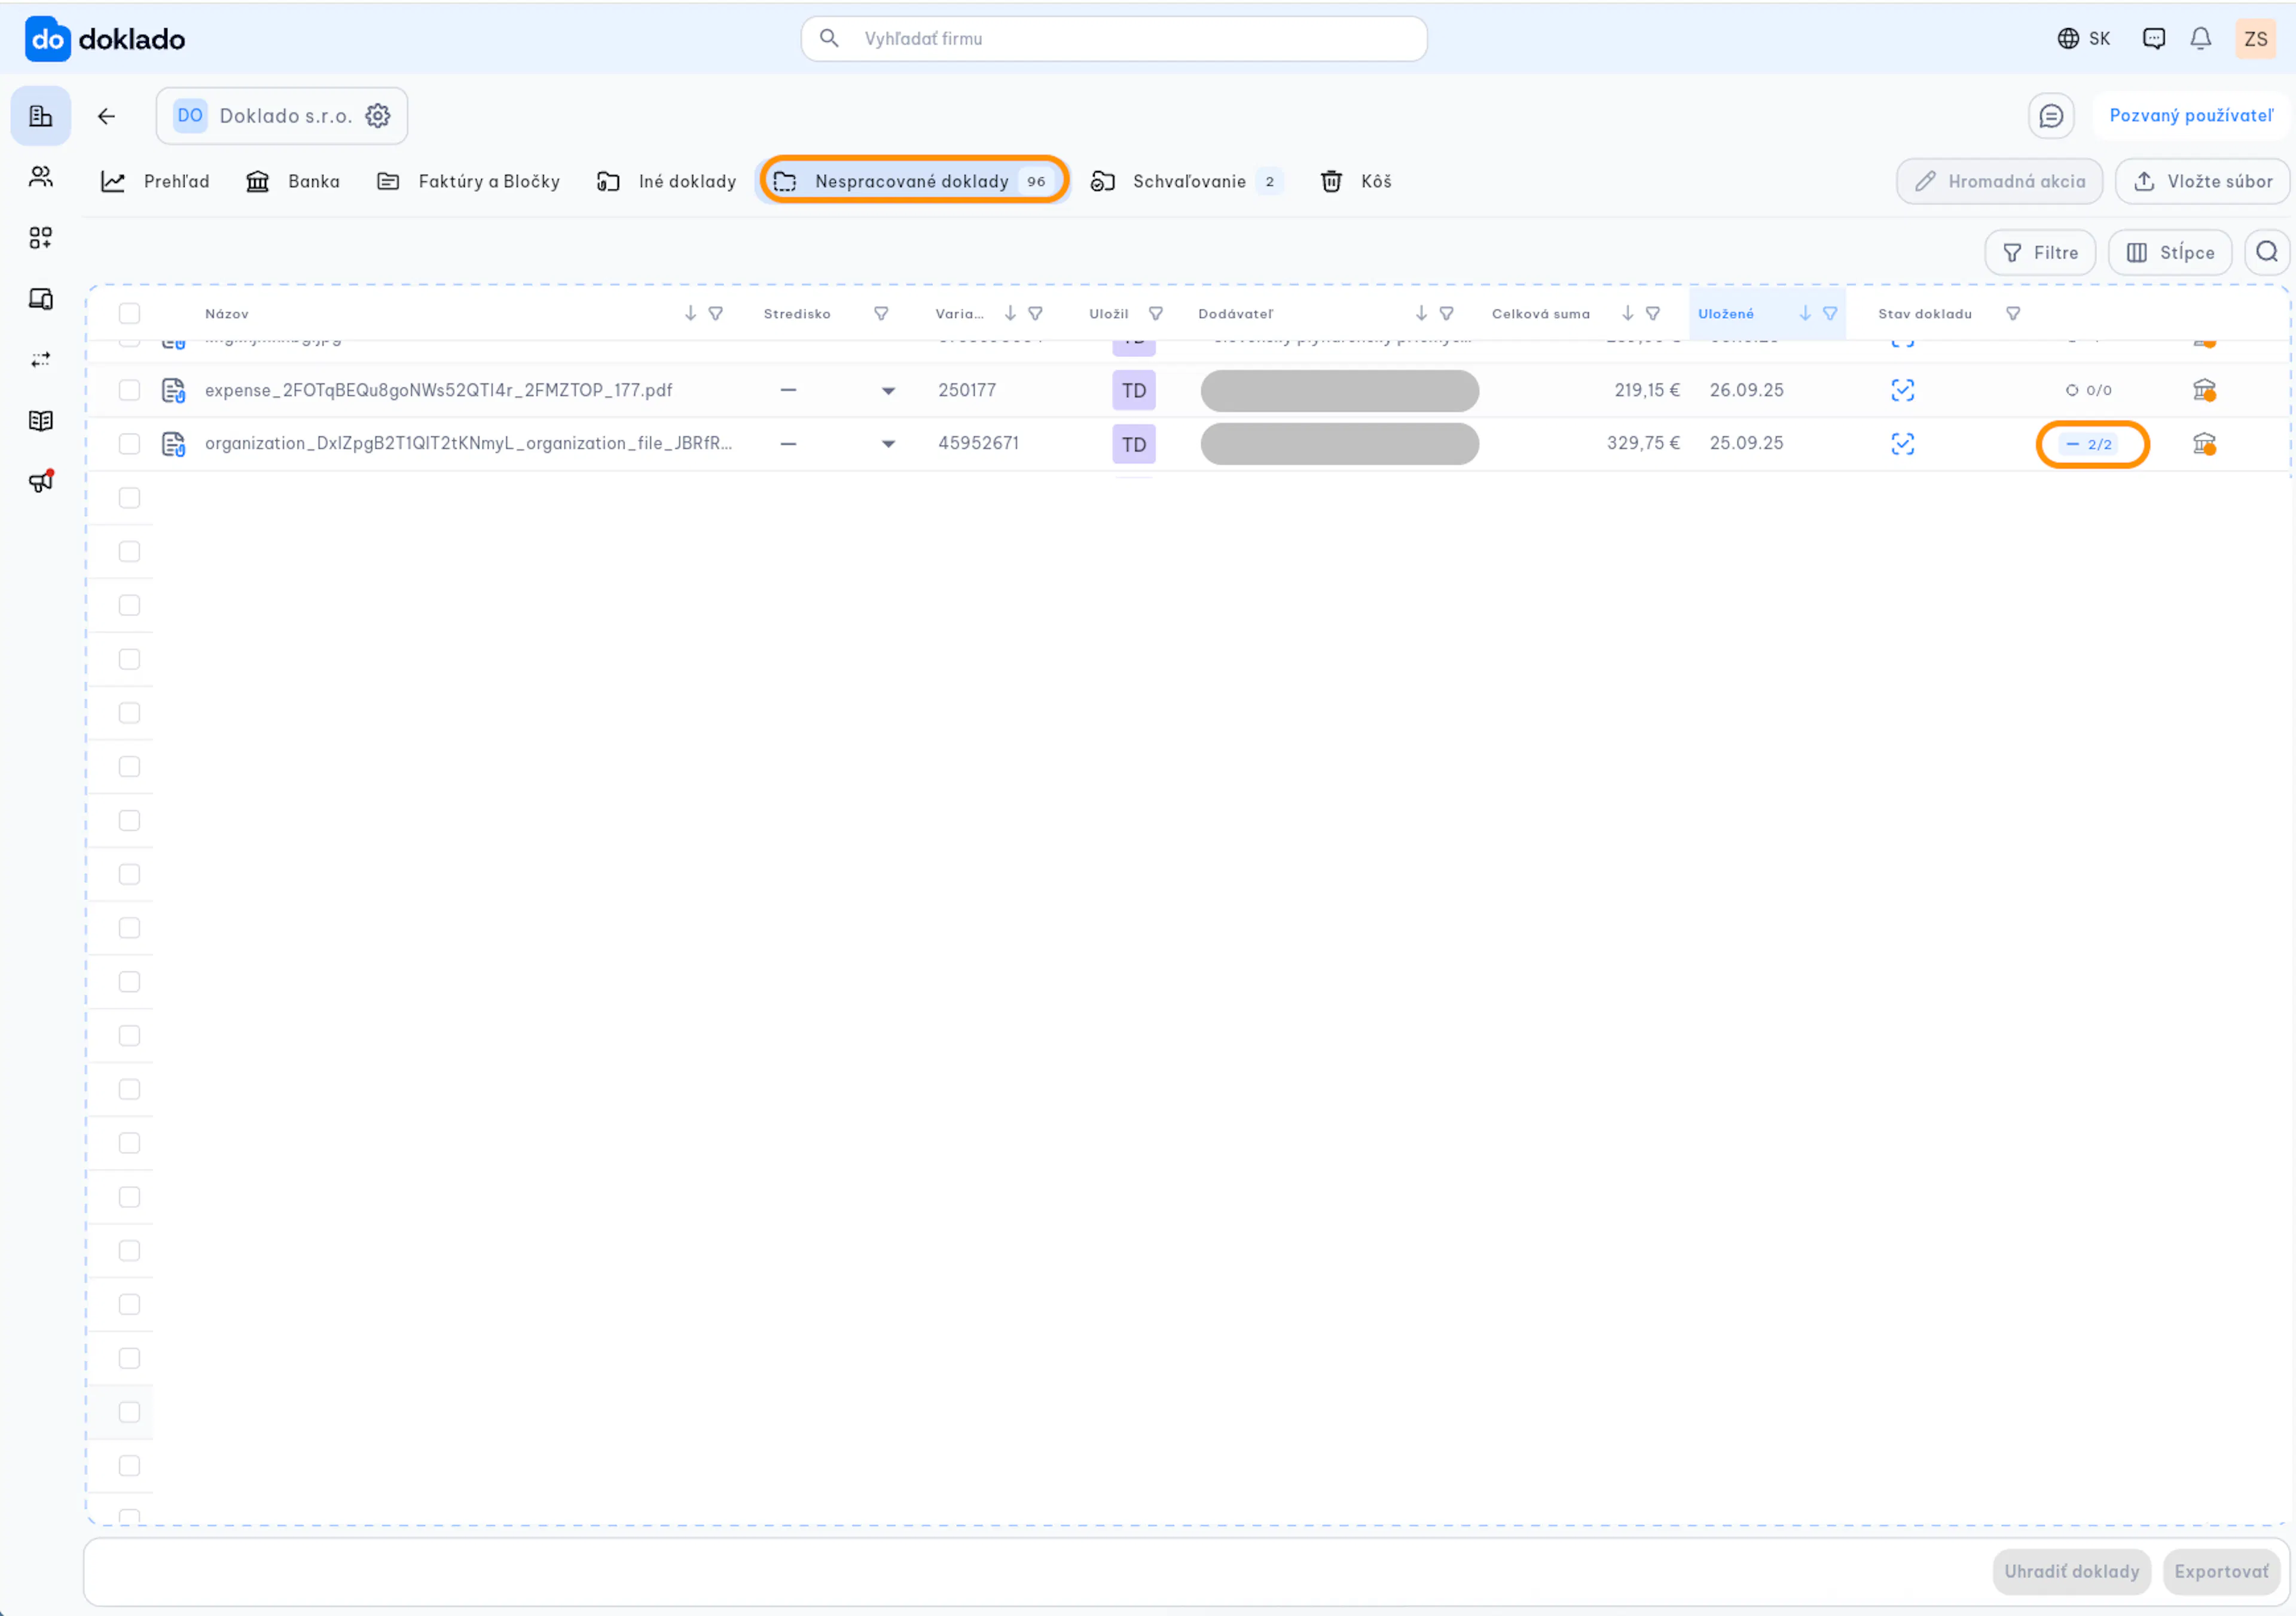Open the Uložil column filter
The height and width of the screenshot is (1616, 2296).
click(x=1156, y=314)
